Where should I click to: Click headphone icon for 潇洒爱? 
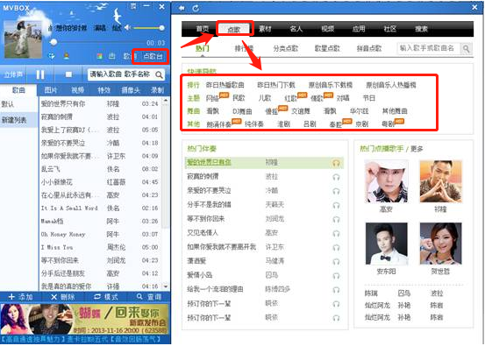pos(336,262)
